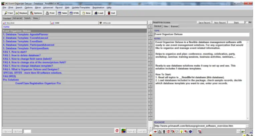Switch to the Search tab below toolbar
This screenshot has height=136, width=255.
click(27, 18)
